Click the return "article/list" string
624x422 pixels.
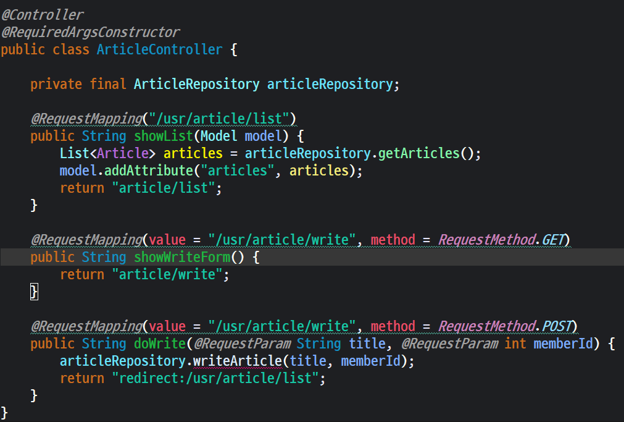click(x=163, y=188)
